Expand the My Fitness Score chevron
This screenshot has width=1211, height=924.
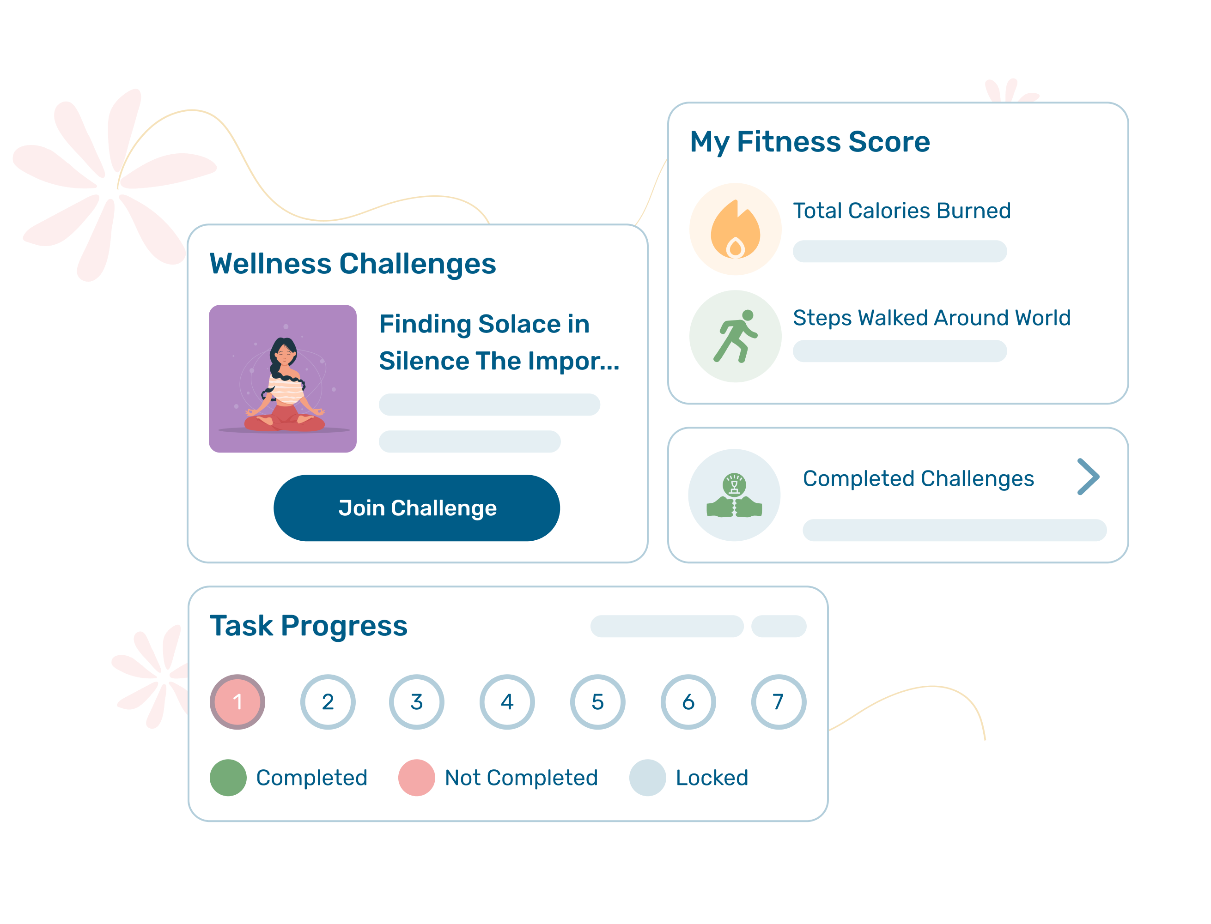click(1090, 478)
